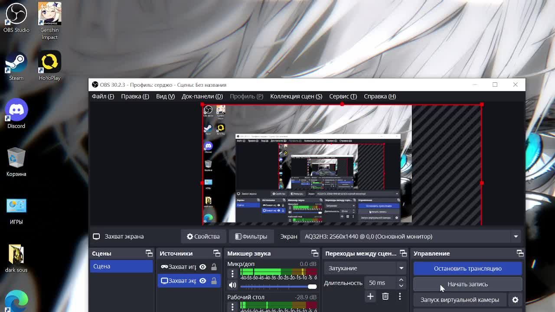The image size is (555, 312).
Task: Select the Discord desktop shortcut
Action: pos(16,114)
